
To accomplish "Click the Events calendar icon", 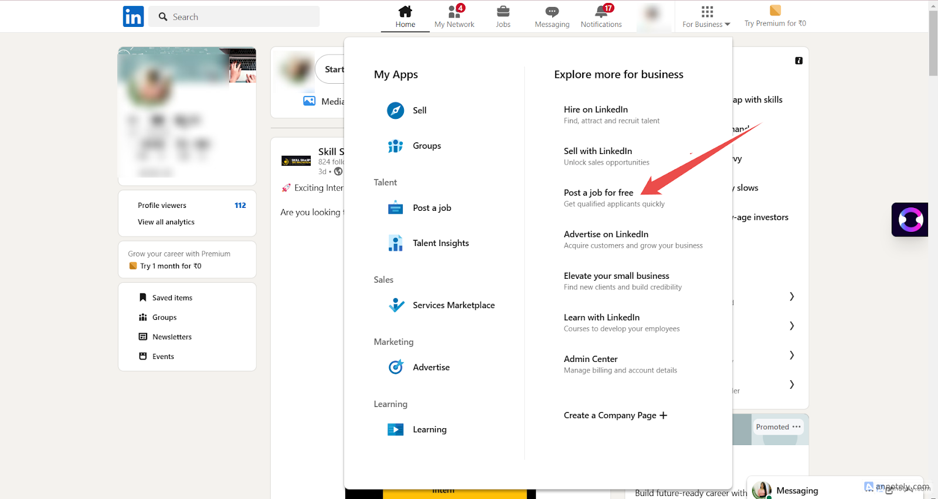I will tap(142, 356).
